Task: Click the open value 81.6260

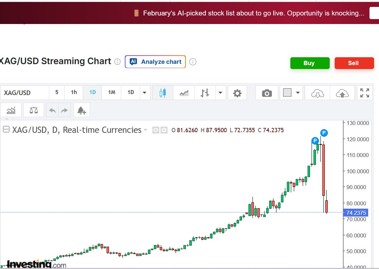Action: tap(187, 130)
